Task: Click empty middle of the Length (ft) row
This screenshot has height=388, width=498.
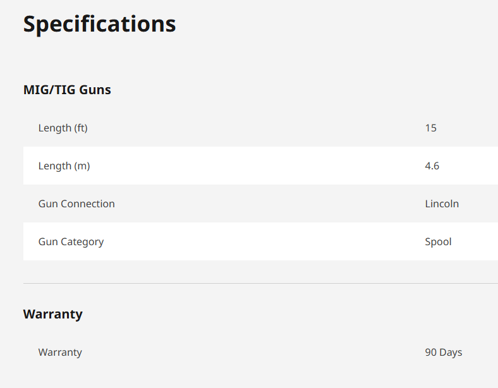Action: point(253,128)
